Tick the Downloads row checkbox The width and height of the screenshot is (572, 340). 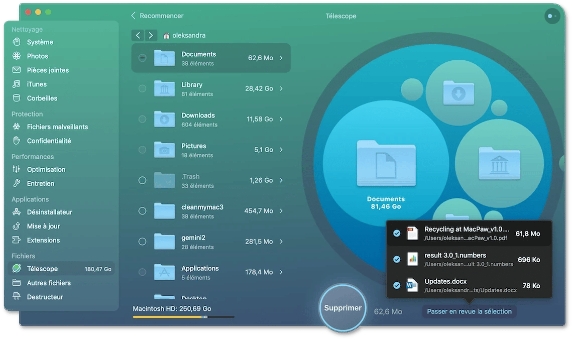[142, 119]
